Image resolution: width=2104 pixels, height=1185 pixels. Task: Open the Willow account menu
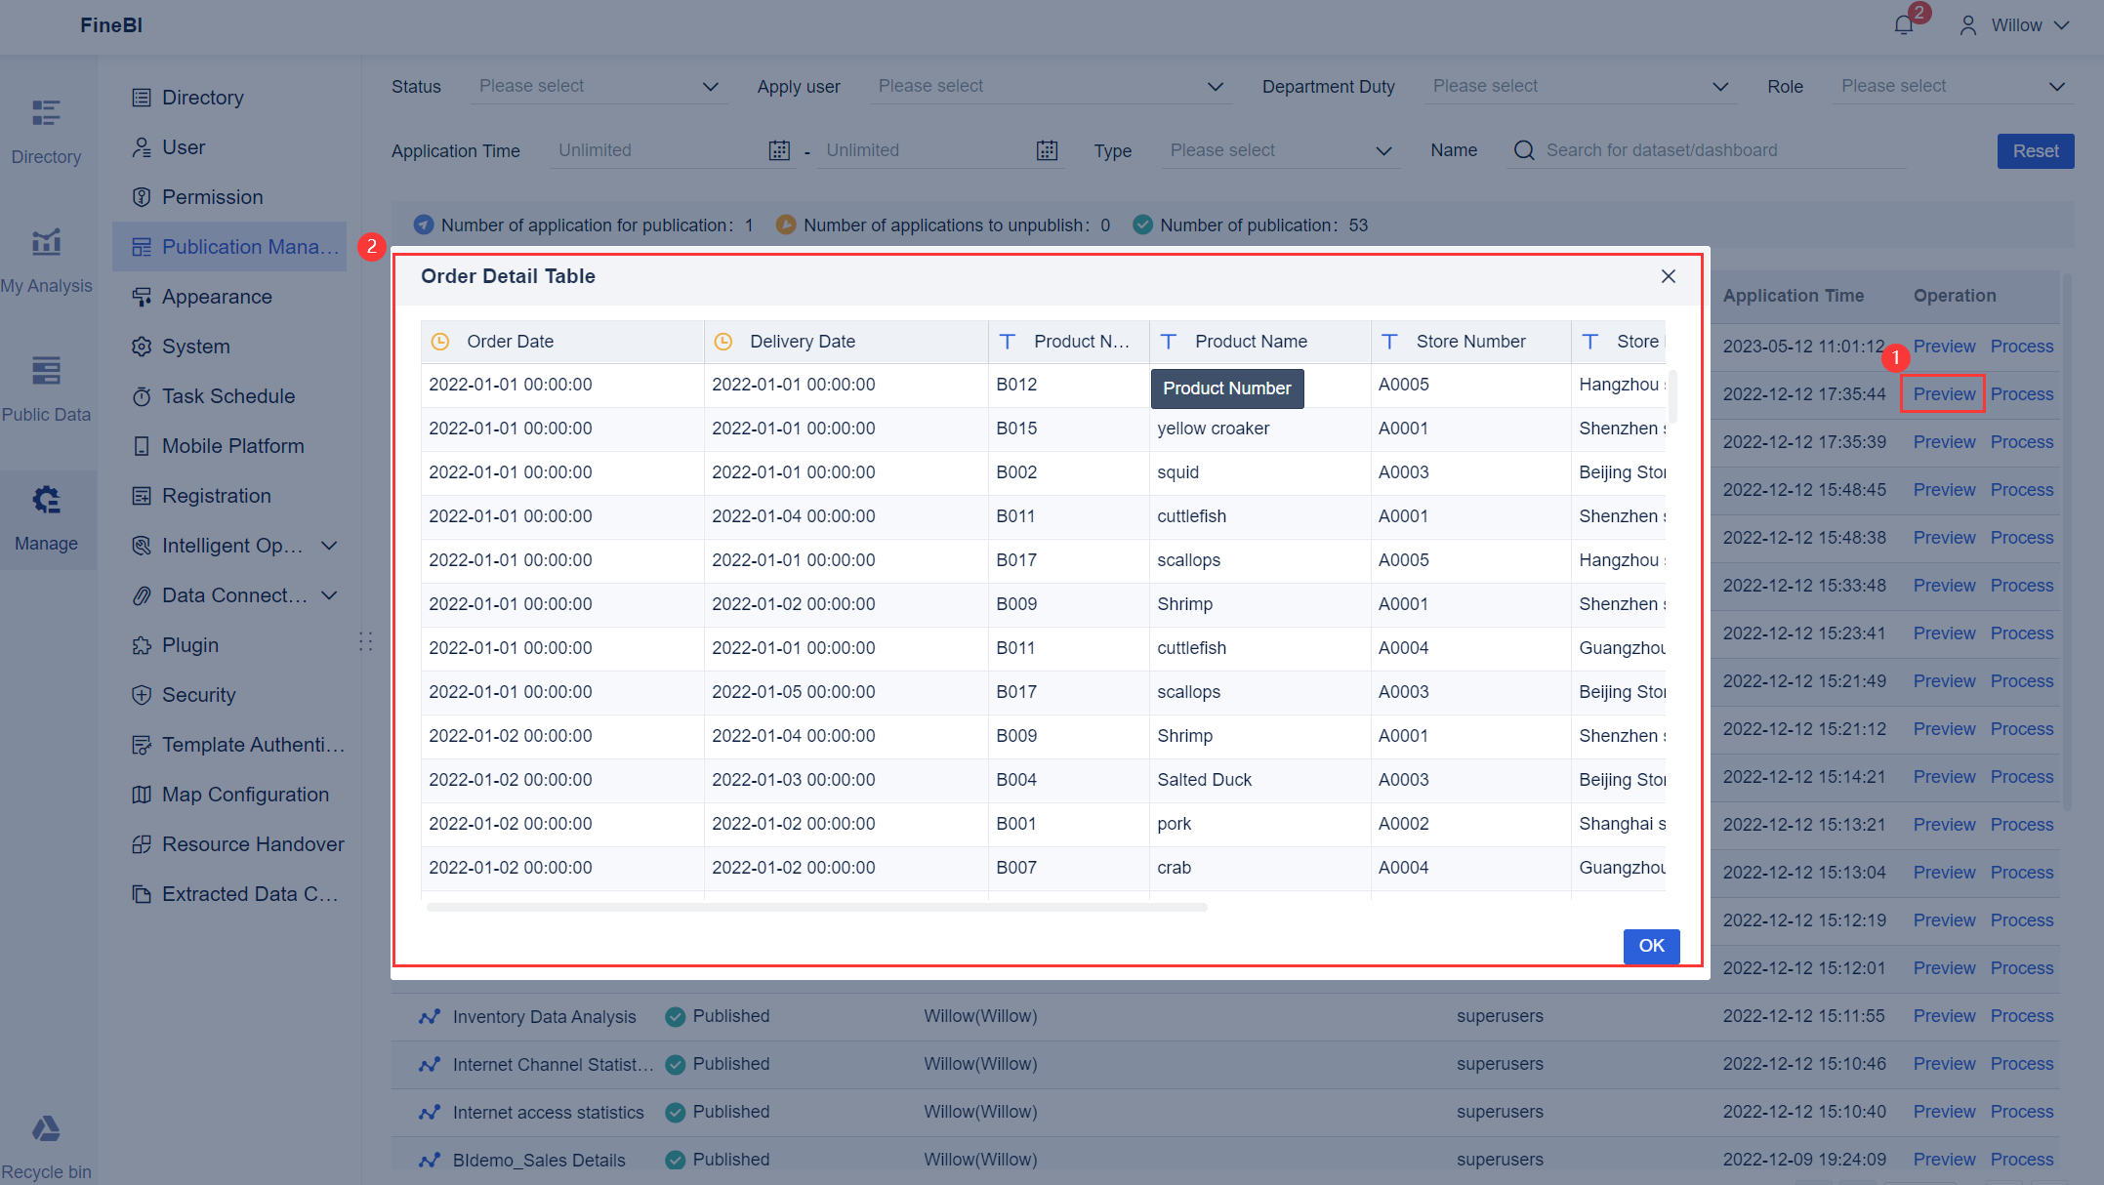(2014, 24)
